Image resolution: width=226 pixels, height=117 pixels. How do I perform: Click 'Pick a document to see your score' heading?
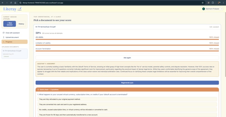52,20
